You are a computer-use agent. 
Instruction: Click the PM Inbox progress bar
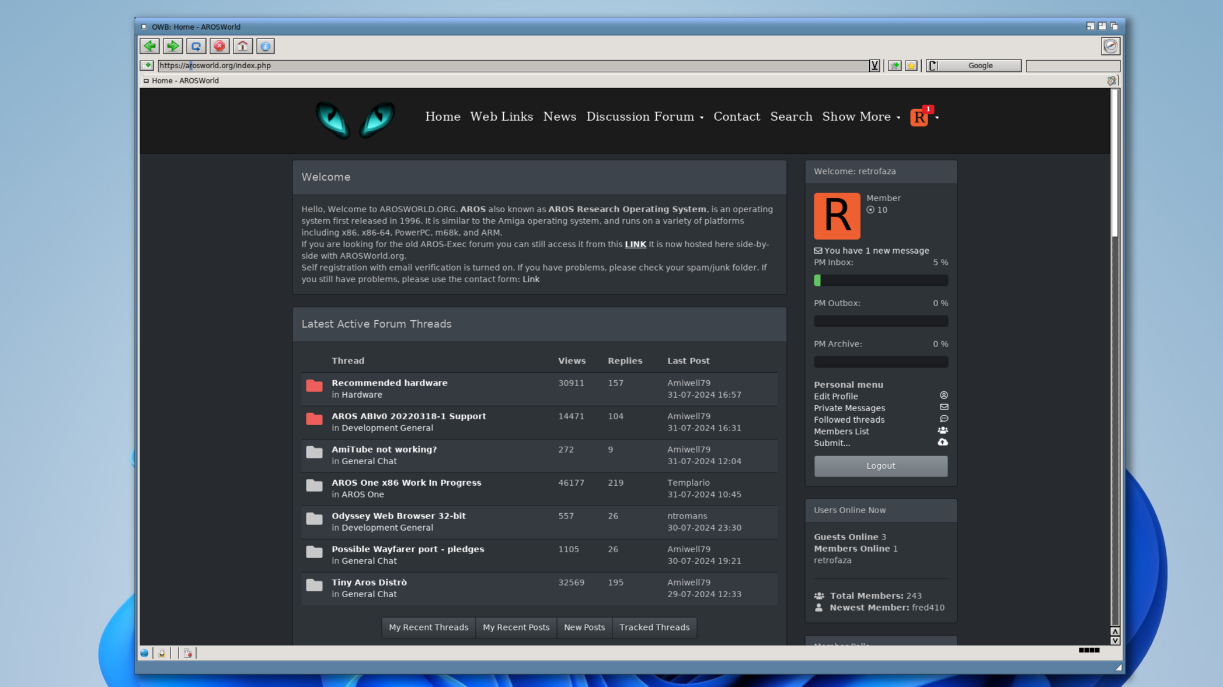pyautogui.click(x=880, y=281)
